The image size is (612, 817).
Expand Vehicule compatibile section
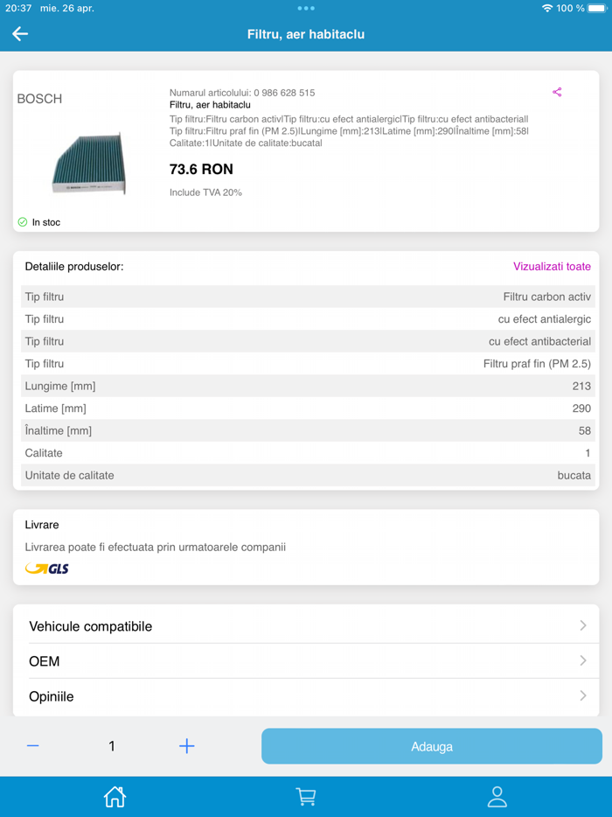(x=306, y=626)
